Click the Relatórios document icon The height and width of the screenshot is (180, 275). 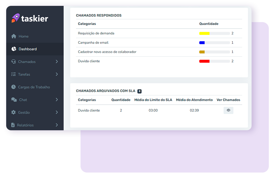coord(13,125)
